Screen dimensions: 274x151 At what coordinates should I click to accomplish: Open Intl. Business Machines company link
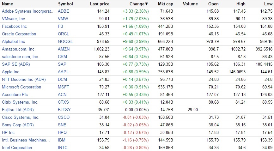point(26,140)
